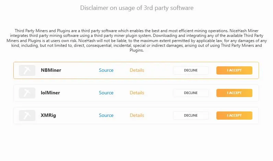Decline the XMRig plugin
The width and height of the screenshot is (273, 161).
(x=191, y=116)
